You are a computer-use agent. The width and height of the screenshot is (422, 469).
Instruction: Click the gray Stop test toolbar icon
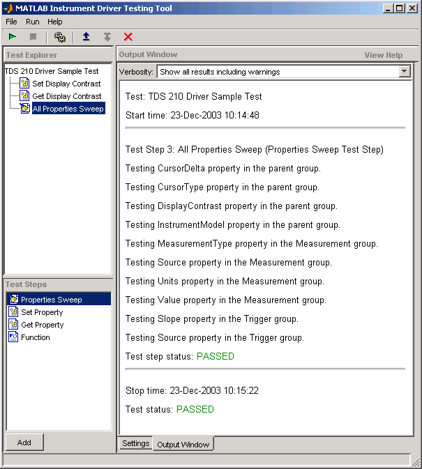point(33,37)
